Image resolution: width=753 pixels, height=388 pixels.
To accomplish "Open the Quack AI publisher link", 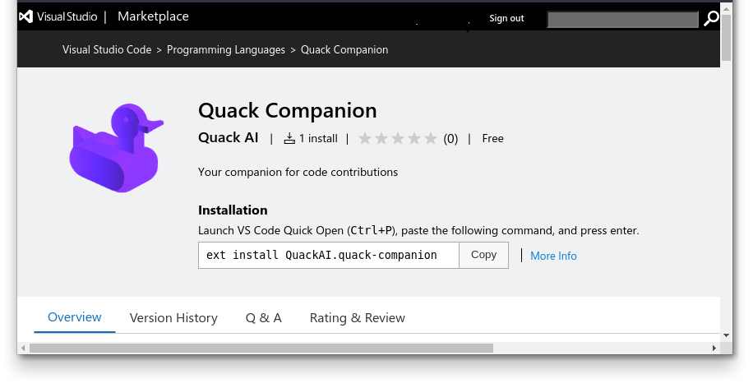I will click(229, 138).
